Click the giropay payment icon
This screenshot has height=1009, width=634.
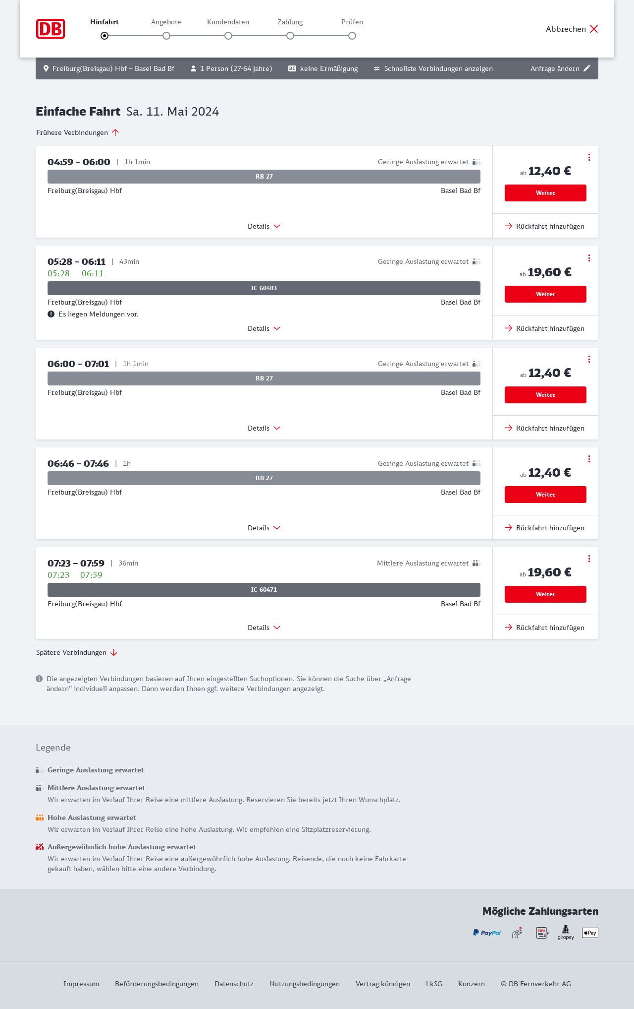[x=566, y=933]
